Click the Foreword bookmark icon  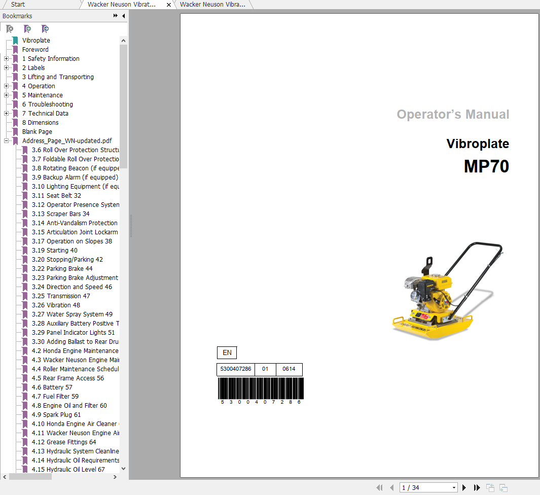pos(15,50)
